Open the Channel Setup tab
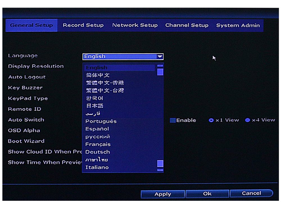The height and width of the screenshot is (207, 281). click(187, 25)
